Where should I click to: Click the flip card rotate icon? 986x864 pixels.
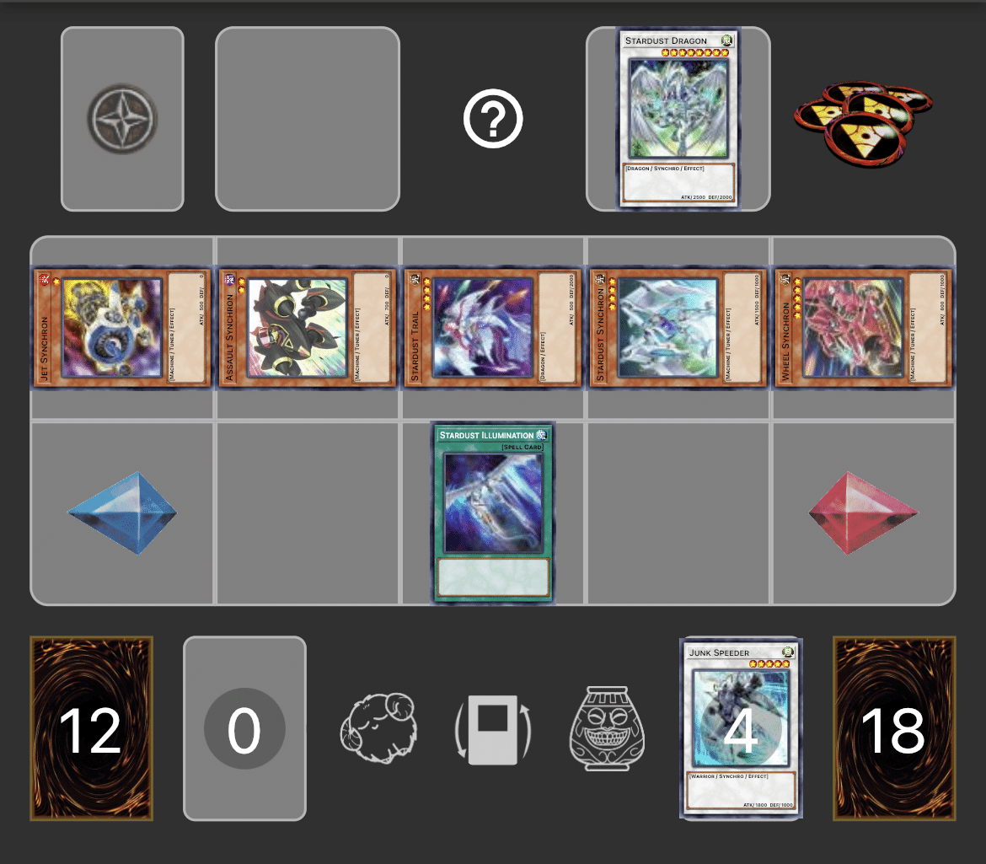click(493, 729)
